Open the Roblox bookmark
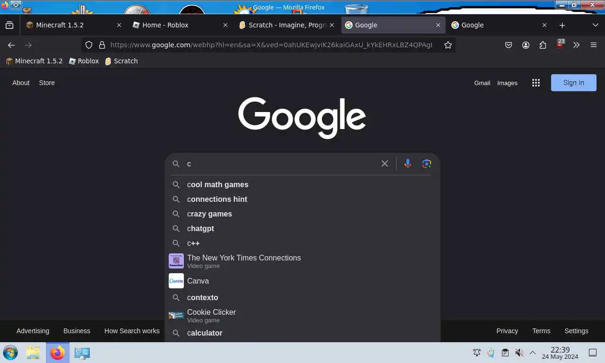Image resolution: width=605 pixels, height=363 pixels. tap(84, 61)
